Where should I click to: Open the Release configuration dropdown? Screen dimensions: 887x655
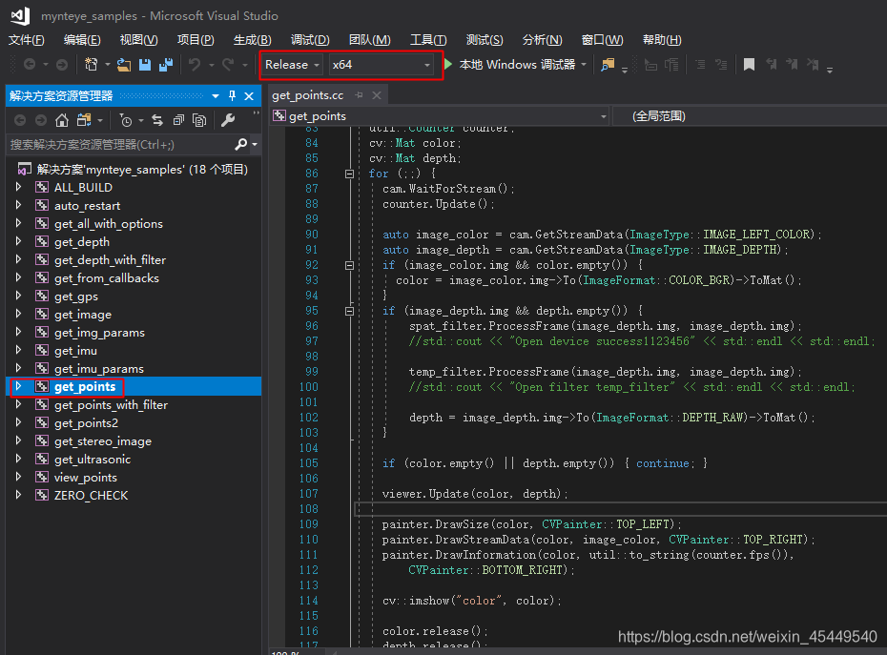[292, 65]
